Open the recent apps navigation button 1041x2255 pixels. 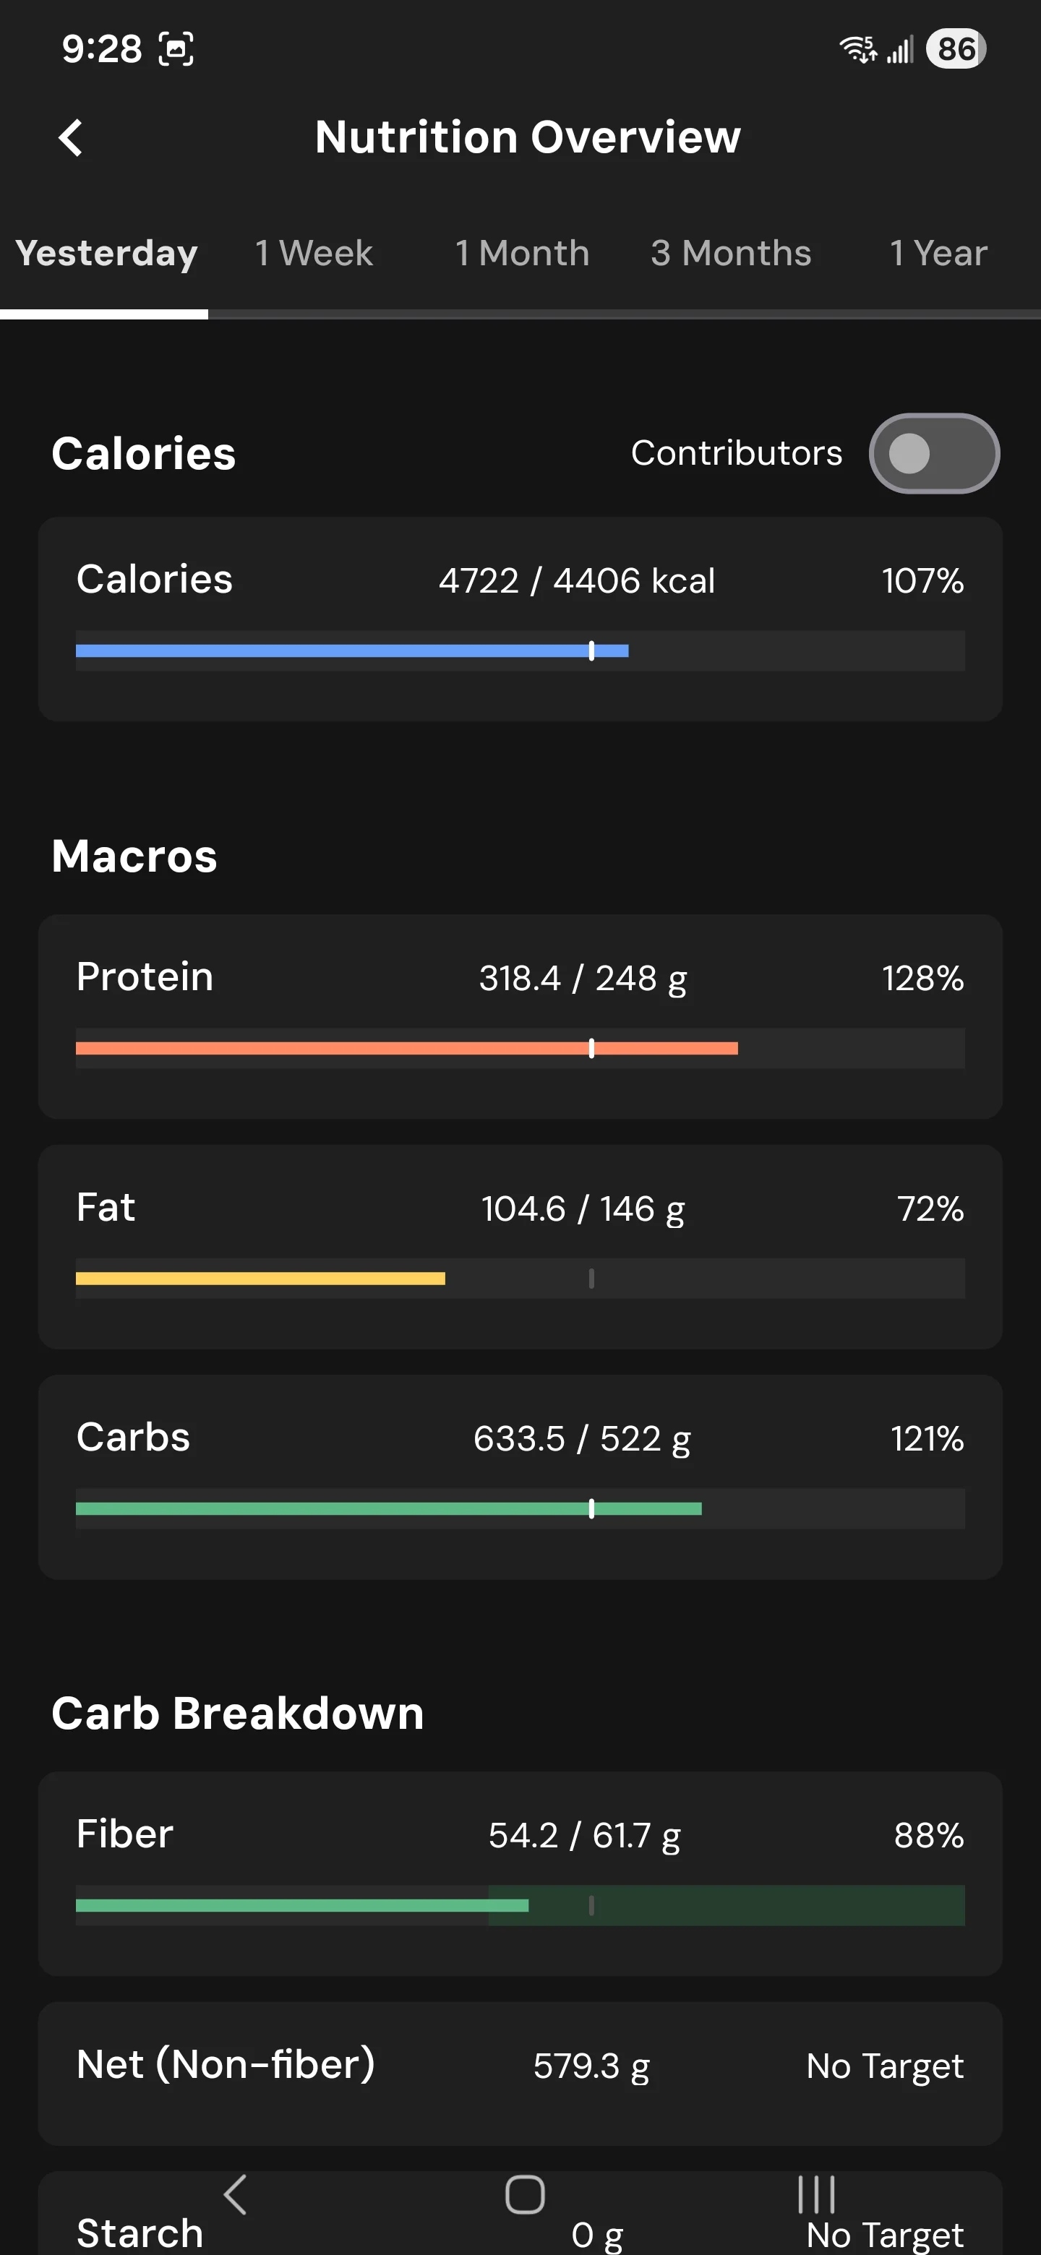pyautogui.click(x=816, y=2194)
